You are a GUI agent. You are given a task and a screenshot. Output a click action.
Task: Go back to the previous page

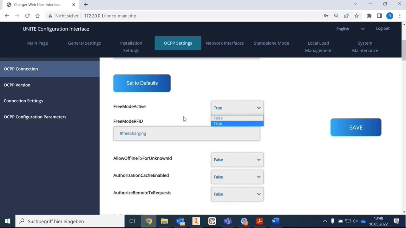(x=7, y=16)
